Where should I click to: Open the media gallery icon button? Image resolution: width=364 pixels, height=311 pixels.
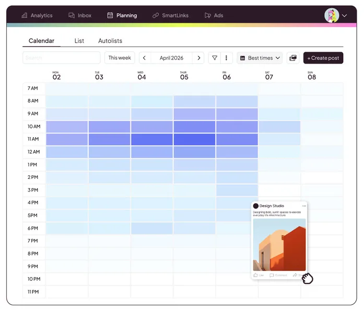(x=293, y=58)
